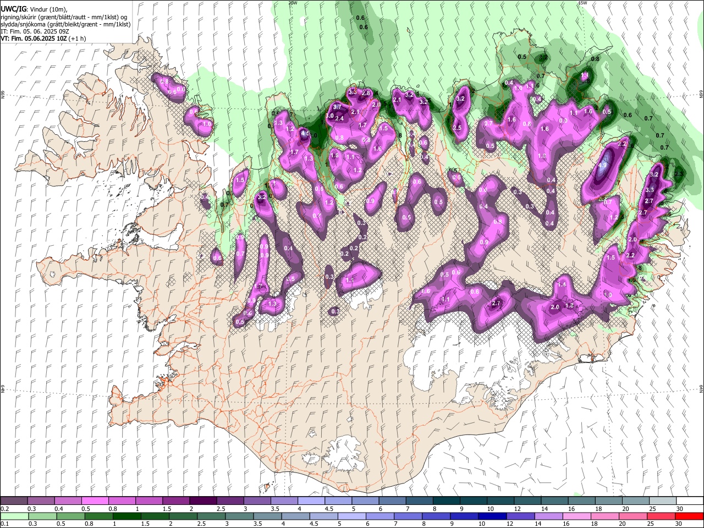Select the bright red swatch after 30
The width and height of the screenshot is (704, 528).
(x=689, y=516)
